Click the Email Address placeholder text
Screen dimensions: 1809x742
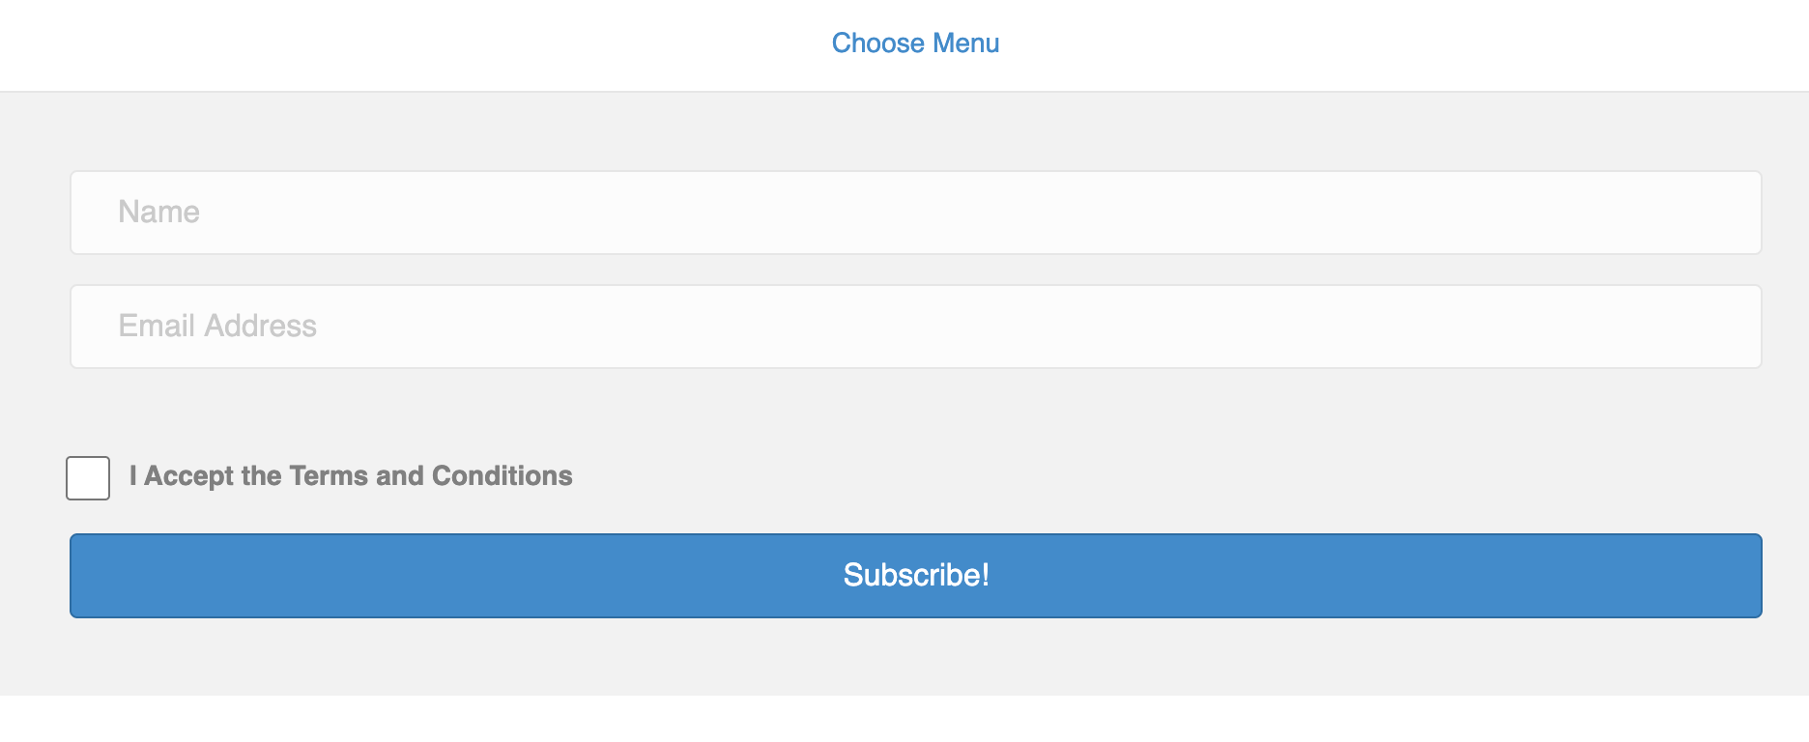point(215,326)
